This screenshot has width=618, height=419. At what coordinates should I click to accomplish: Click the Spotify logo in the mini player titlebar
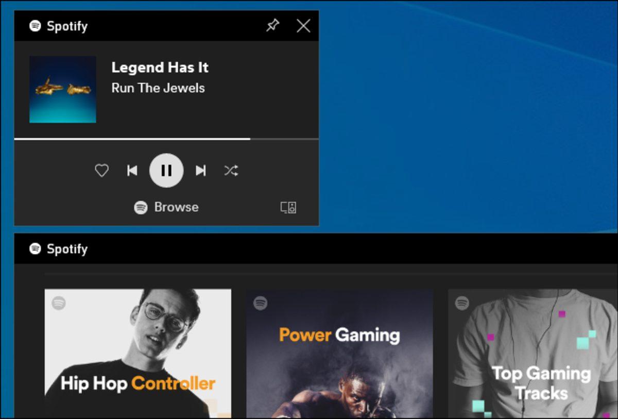(34, 26)
